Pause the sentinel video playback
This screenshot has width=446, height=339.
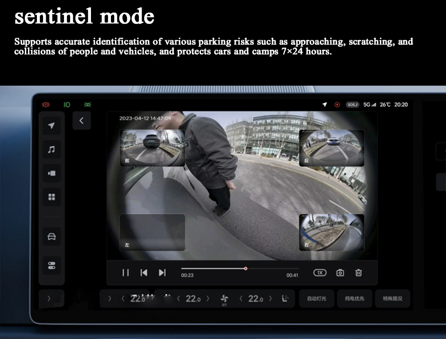(126, 273)
